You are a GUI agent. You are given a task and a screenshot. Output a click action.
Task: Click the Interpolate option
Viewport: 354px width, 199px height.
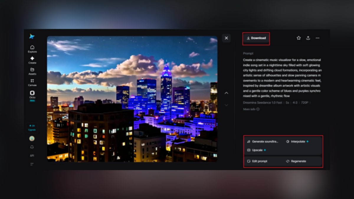[297, 142]
